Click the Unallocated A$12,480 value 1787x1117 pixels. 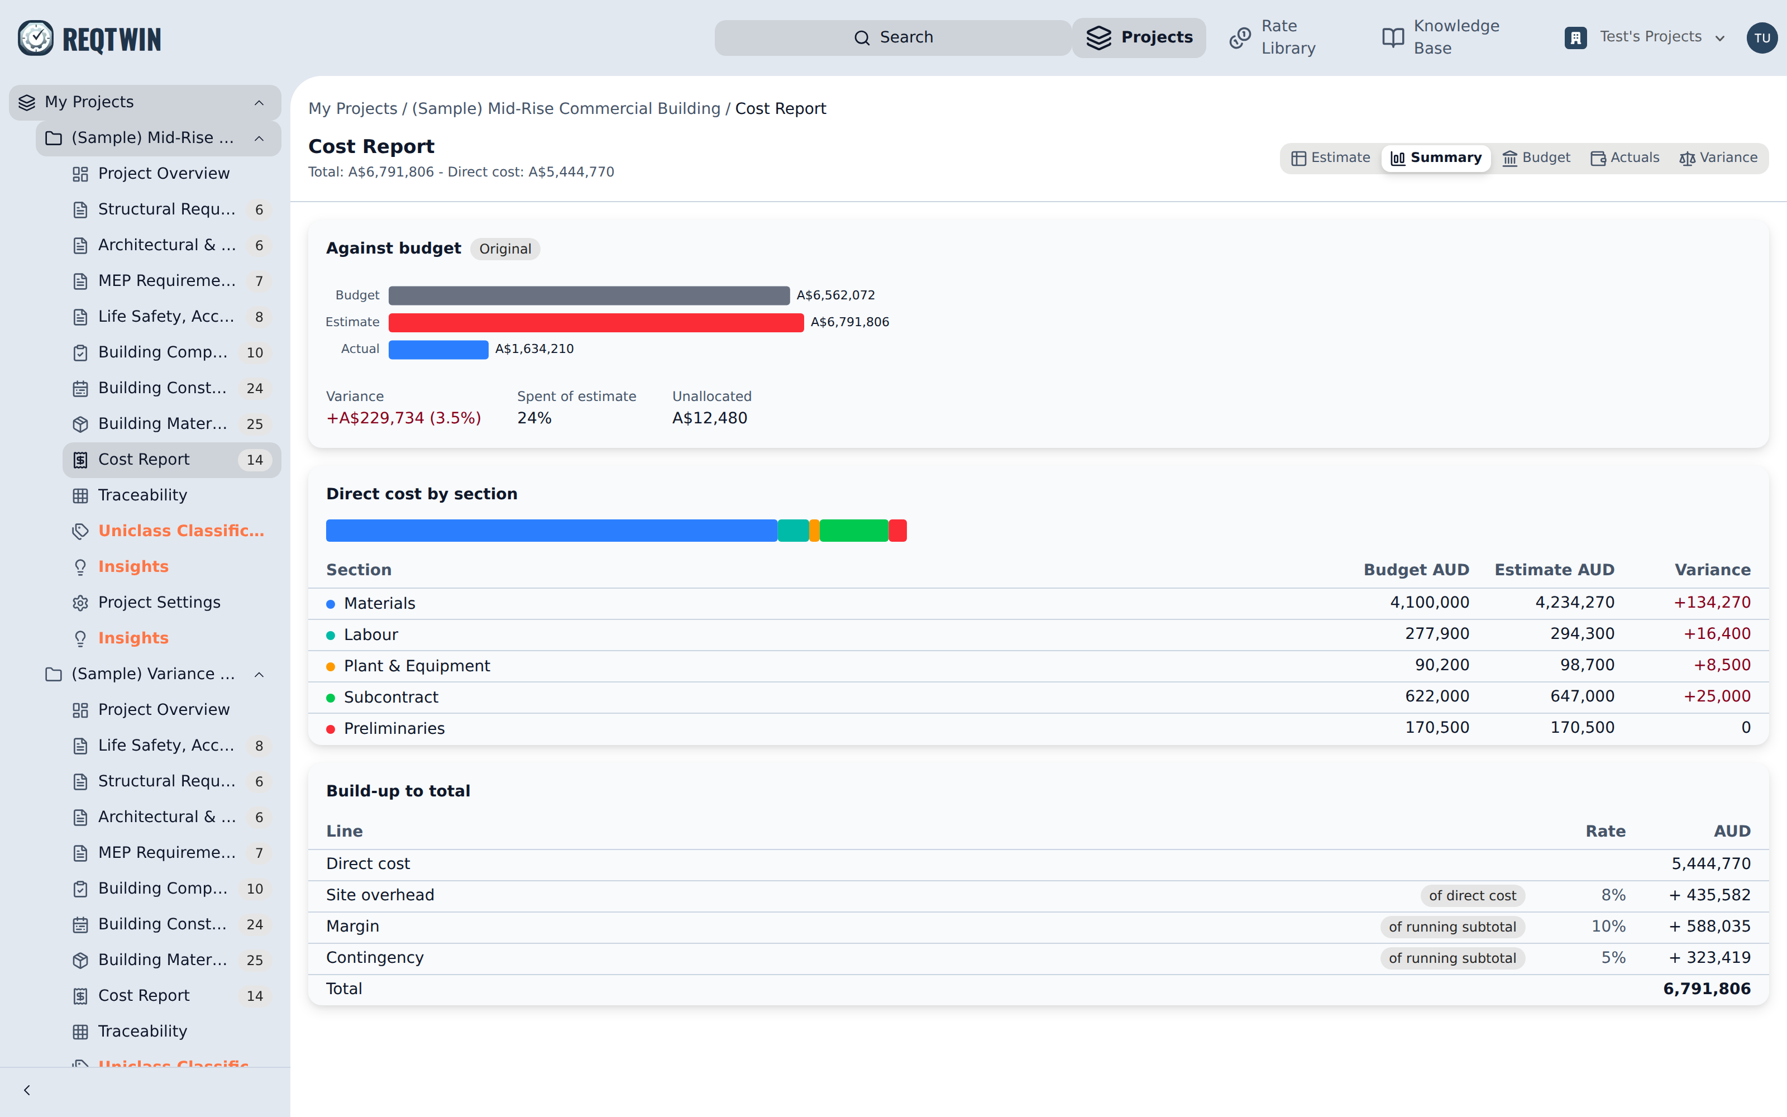(x=710, y=418)
